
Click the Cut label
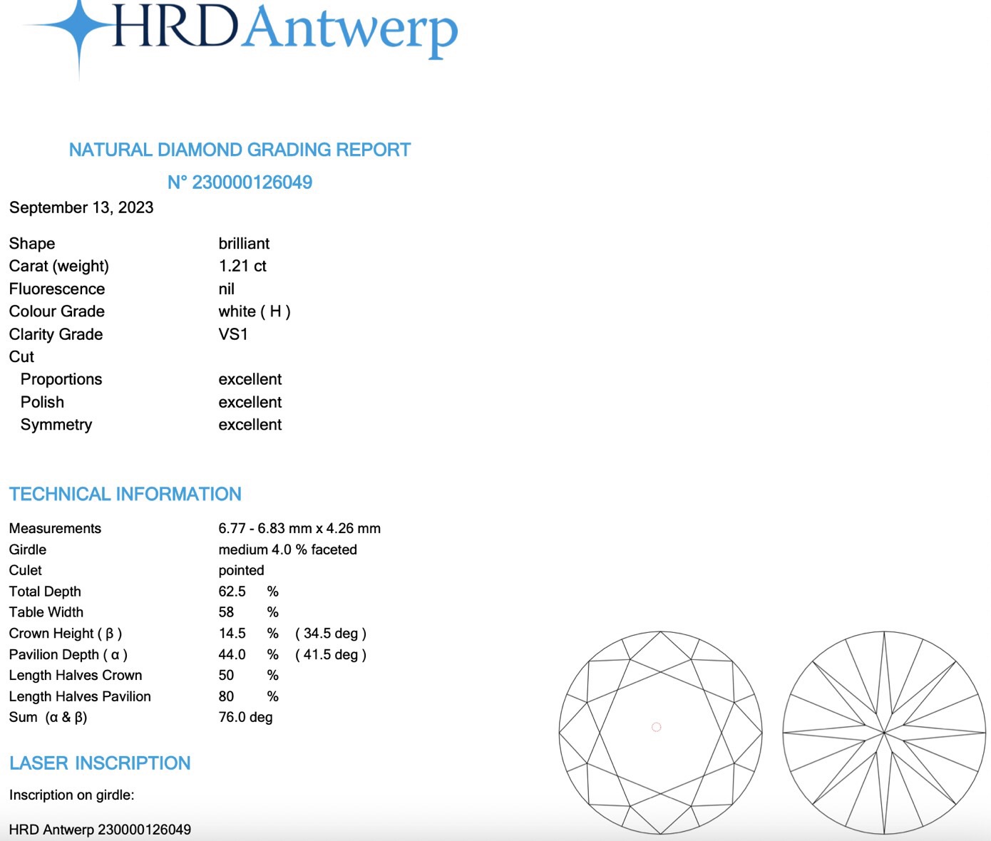coord(21,356)
